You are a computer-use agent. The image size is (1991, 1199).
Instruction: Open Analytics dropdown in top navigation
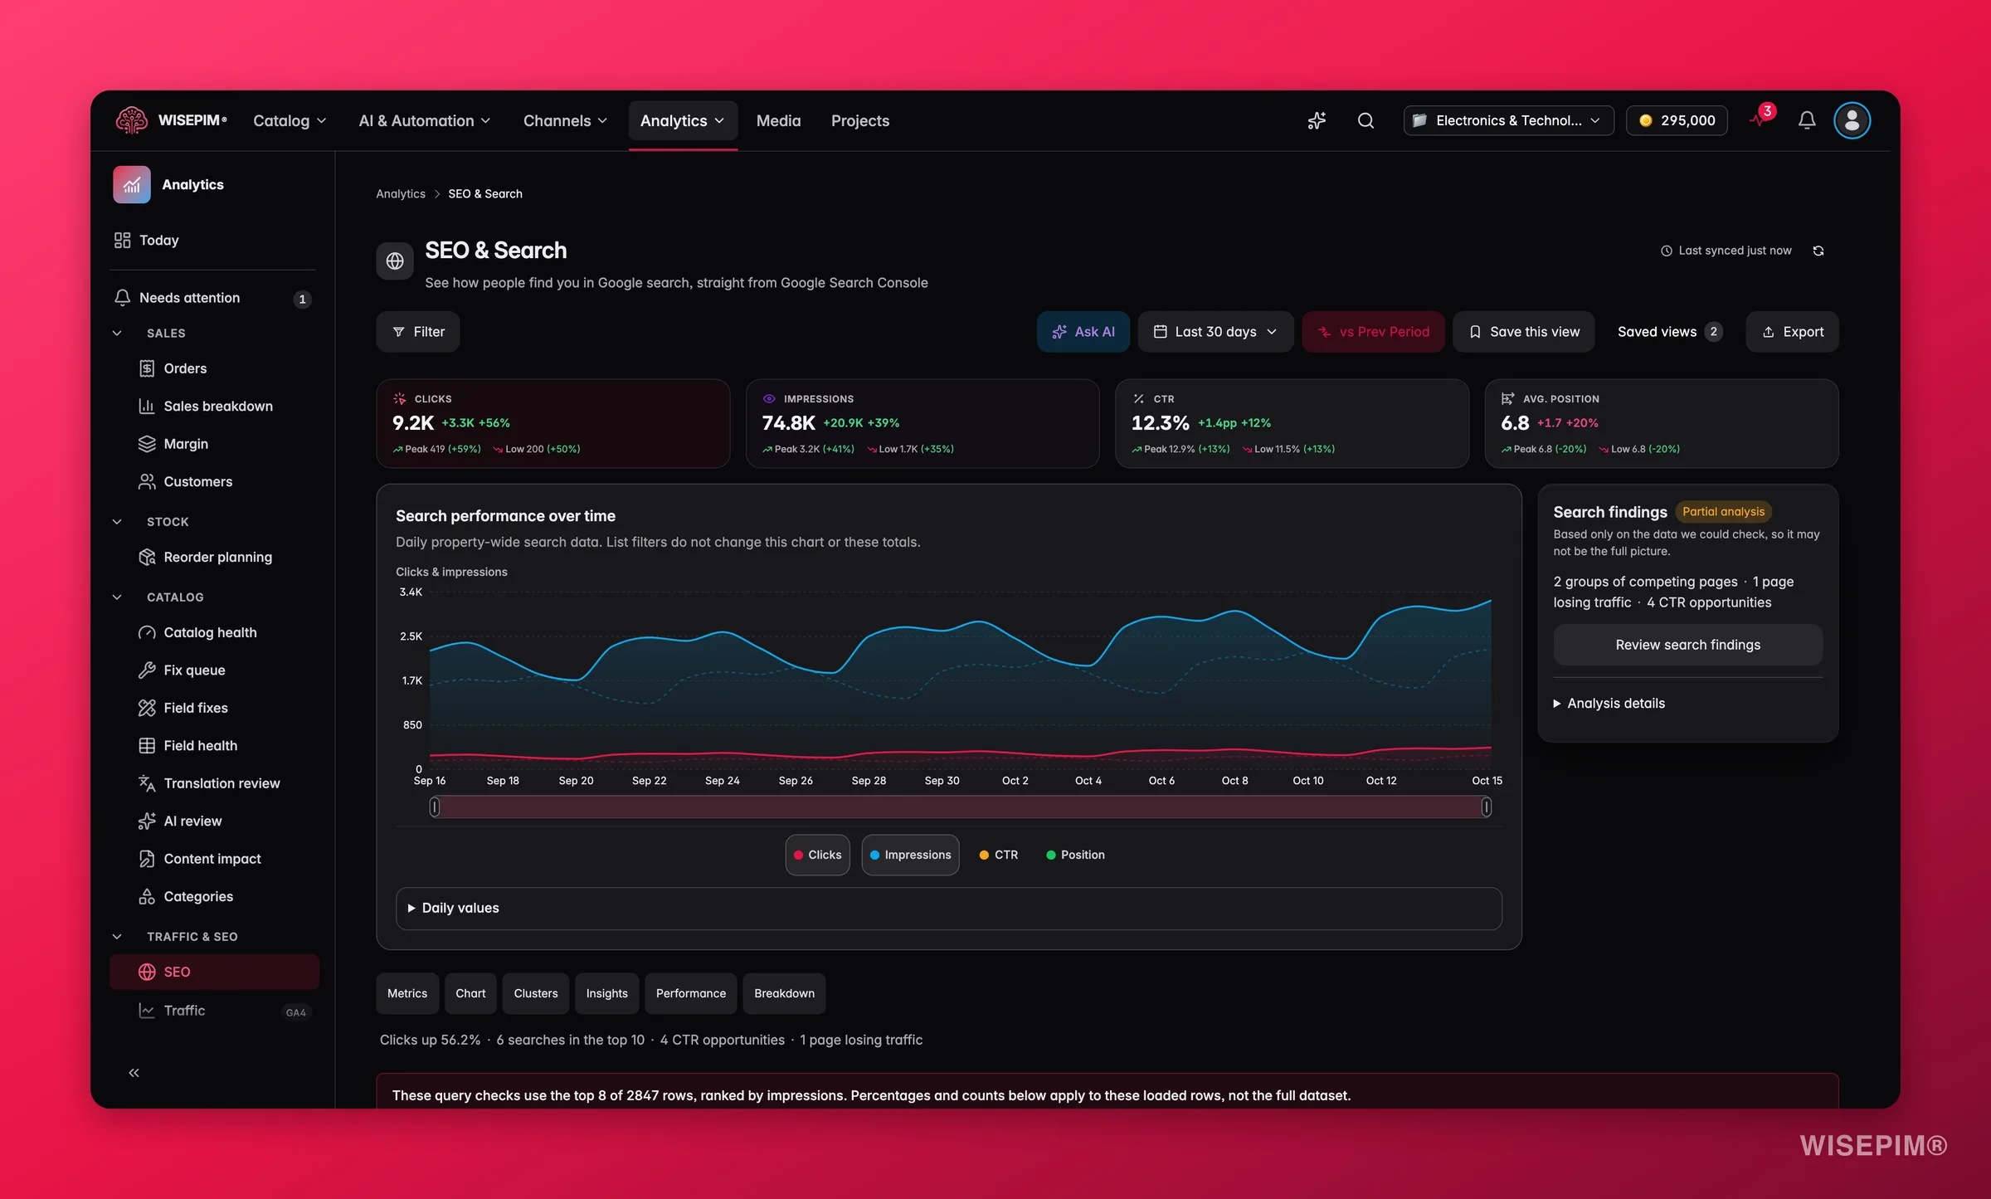(683, 121)
